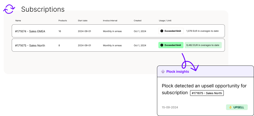Click the 9,482 EUR in overages label
This screenshot has height=116, width=254.
[x=203, y=45]
